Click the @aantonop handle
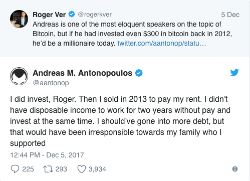 pyautogui.click(x=51, y=83)
